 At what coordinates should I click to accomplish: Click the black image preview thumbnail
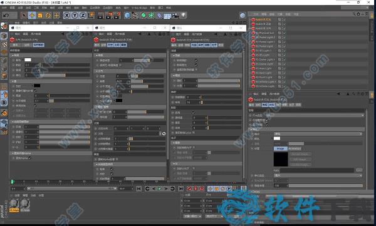click(281, 159)
